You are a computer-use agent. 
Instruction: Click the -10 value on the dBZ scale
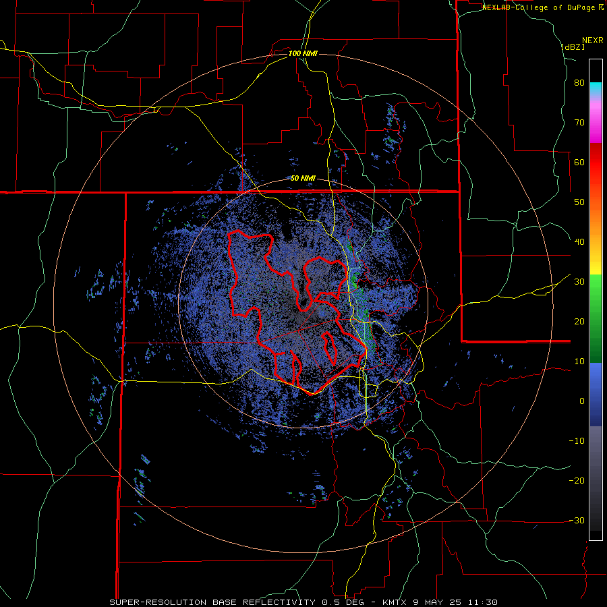[577, 441]
